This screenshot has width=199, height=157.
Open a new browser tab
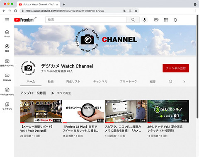coord(64,5)
